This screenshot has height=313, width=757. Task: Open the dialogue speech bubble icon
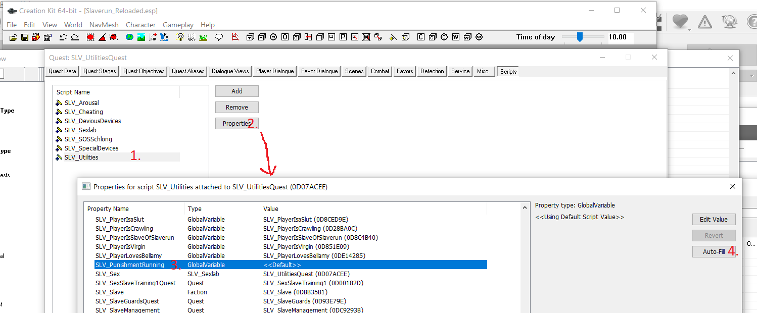tap(219, 37)
